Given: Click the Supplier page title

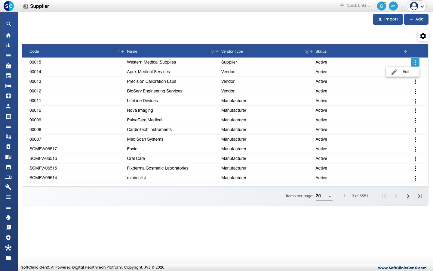Looking at the screenshot, I should 39,6.
